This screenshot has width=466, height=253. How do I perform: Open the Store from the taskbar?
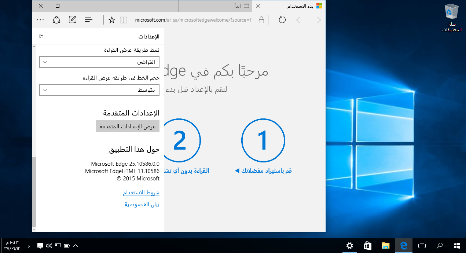tap(368, 246)
